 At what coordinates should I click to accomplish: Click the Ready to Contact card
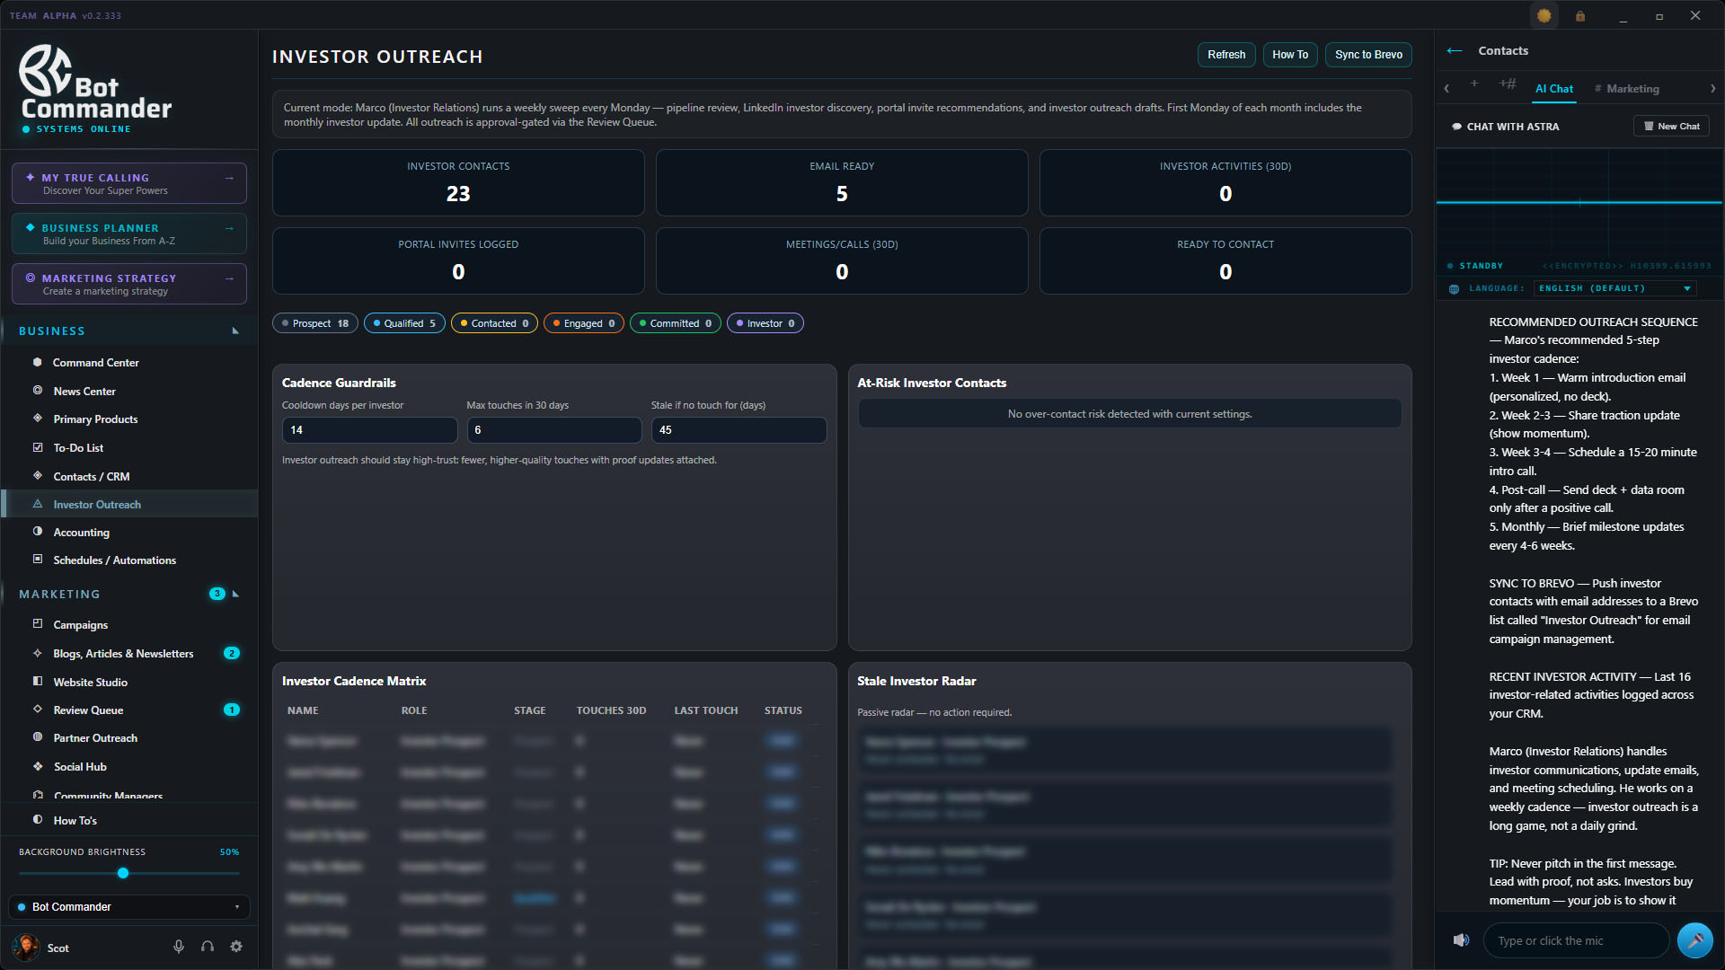pos(1225,260)
